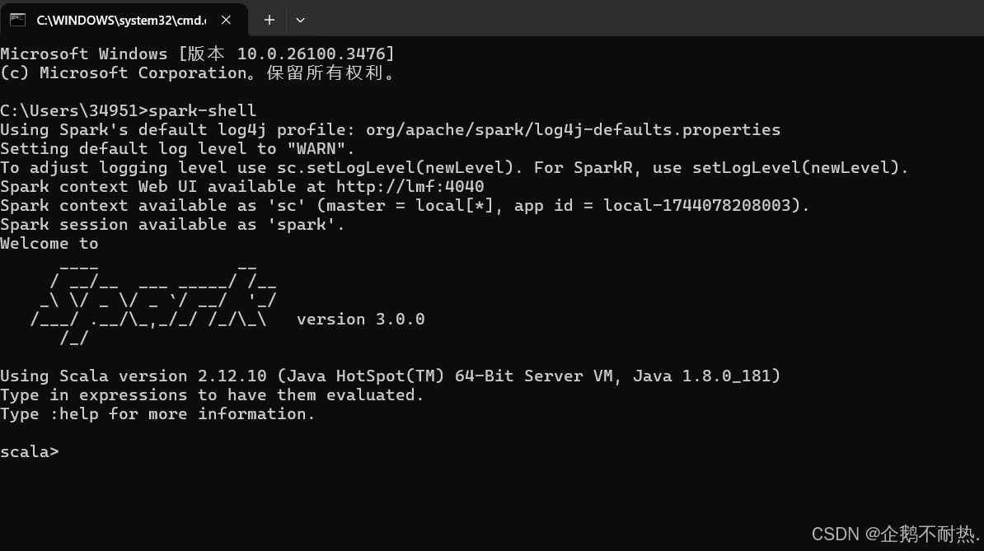Open the tab dropdown chevron menu
The height and width of the screenshot is (551, 984).
coord(299,20)
